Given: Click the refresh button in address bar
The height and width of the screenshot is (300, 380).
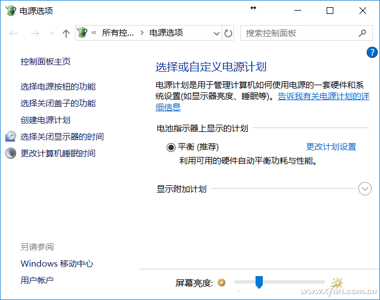Looking at the screenshot, I should (228, 33).
